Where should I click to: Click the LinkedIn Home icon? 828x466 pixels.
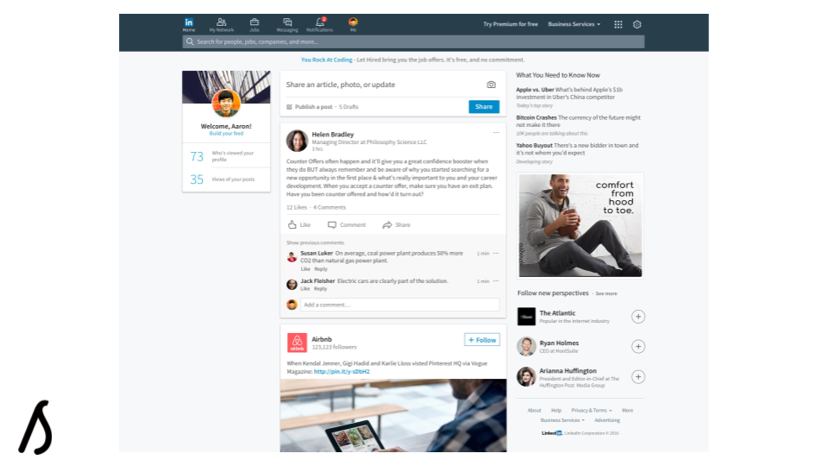pyautogui.click(x=189, y=22)
